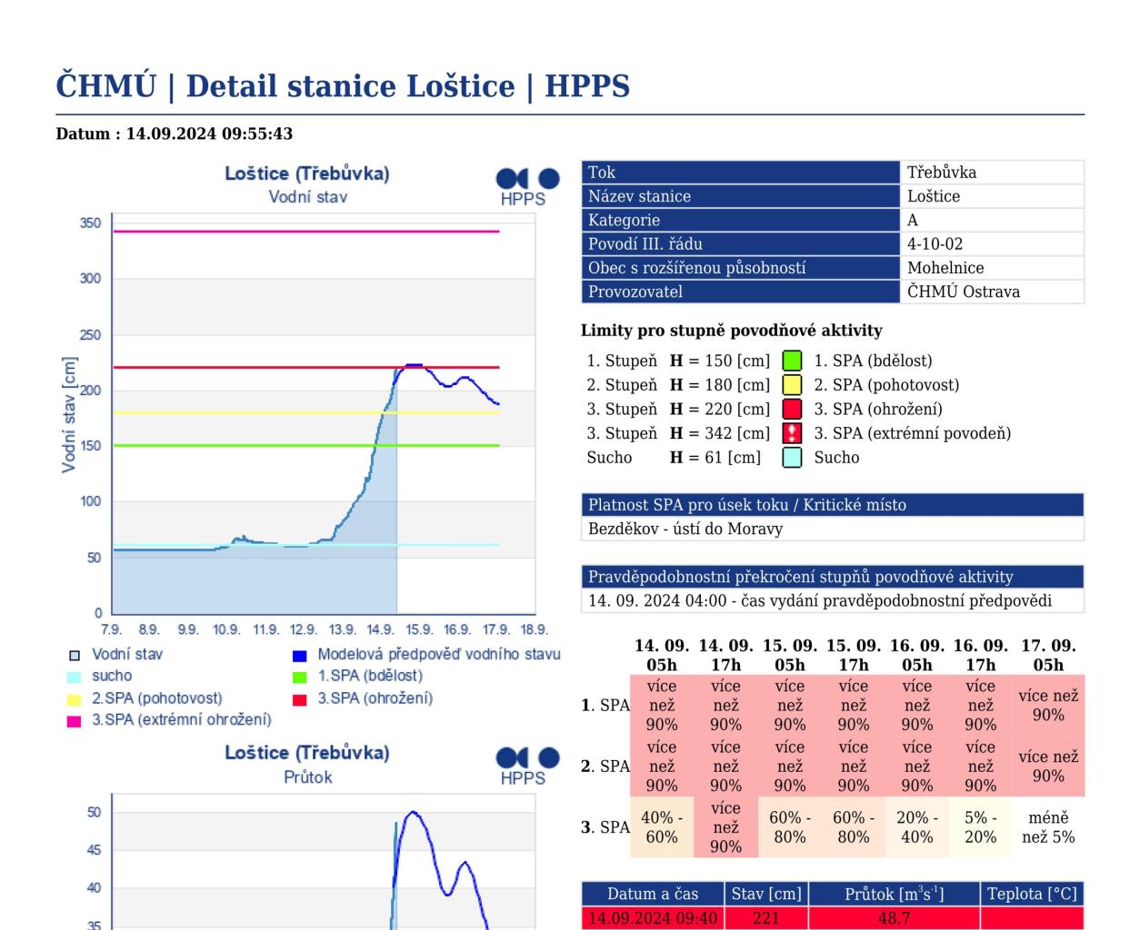
Task: Click green 1. SPA (bdělost) limit box
Action: point(792,361)
